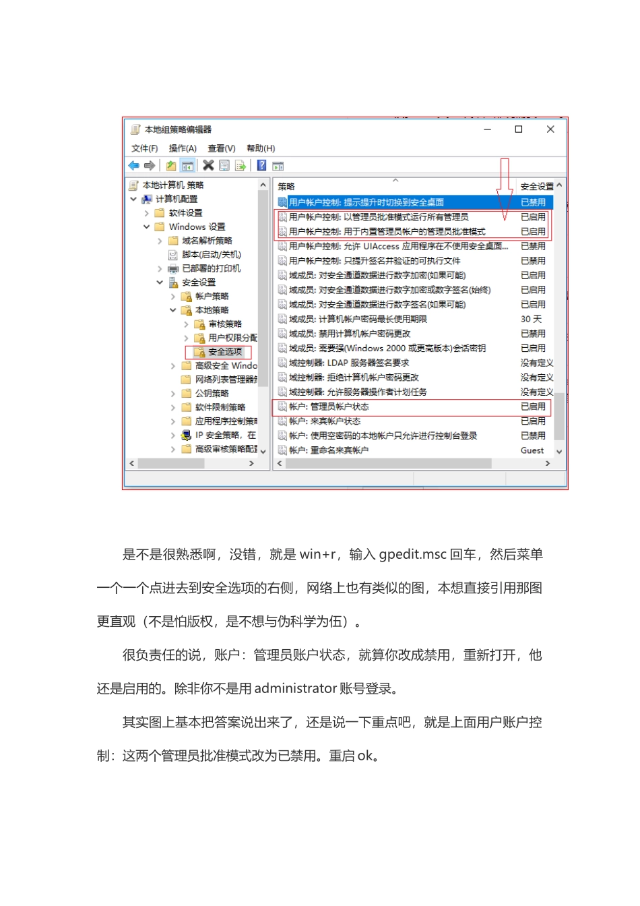Click the script icon beside 脚本(启动/关机)

point(173,255)
